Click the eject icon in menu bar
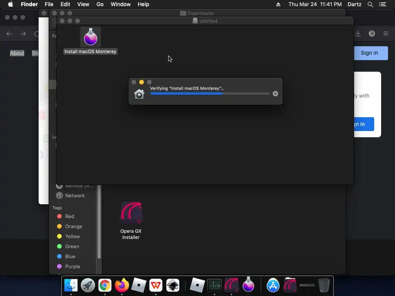This screenshot has width=395, height=296. coord(278,4)
